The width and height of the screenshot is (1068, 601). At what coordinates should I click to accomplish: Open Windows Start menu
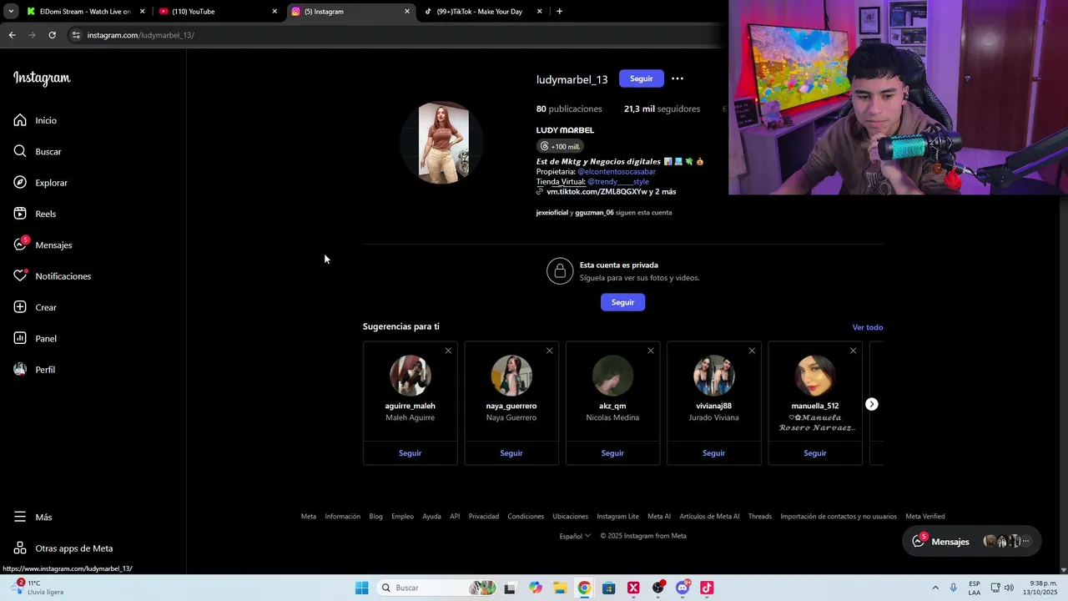pyautogui.click(x=361, y=588)
